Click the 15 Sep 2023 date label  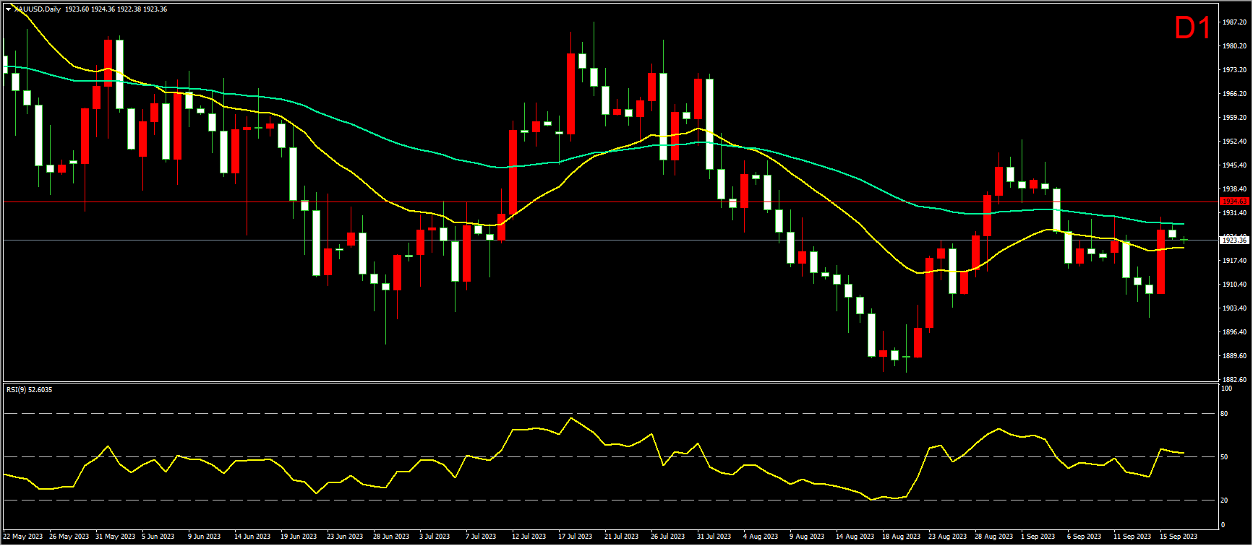(1179, 537)
